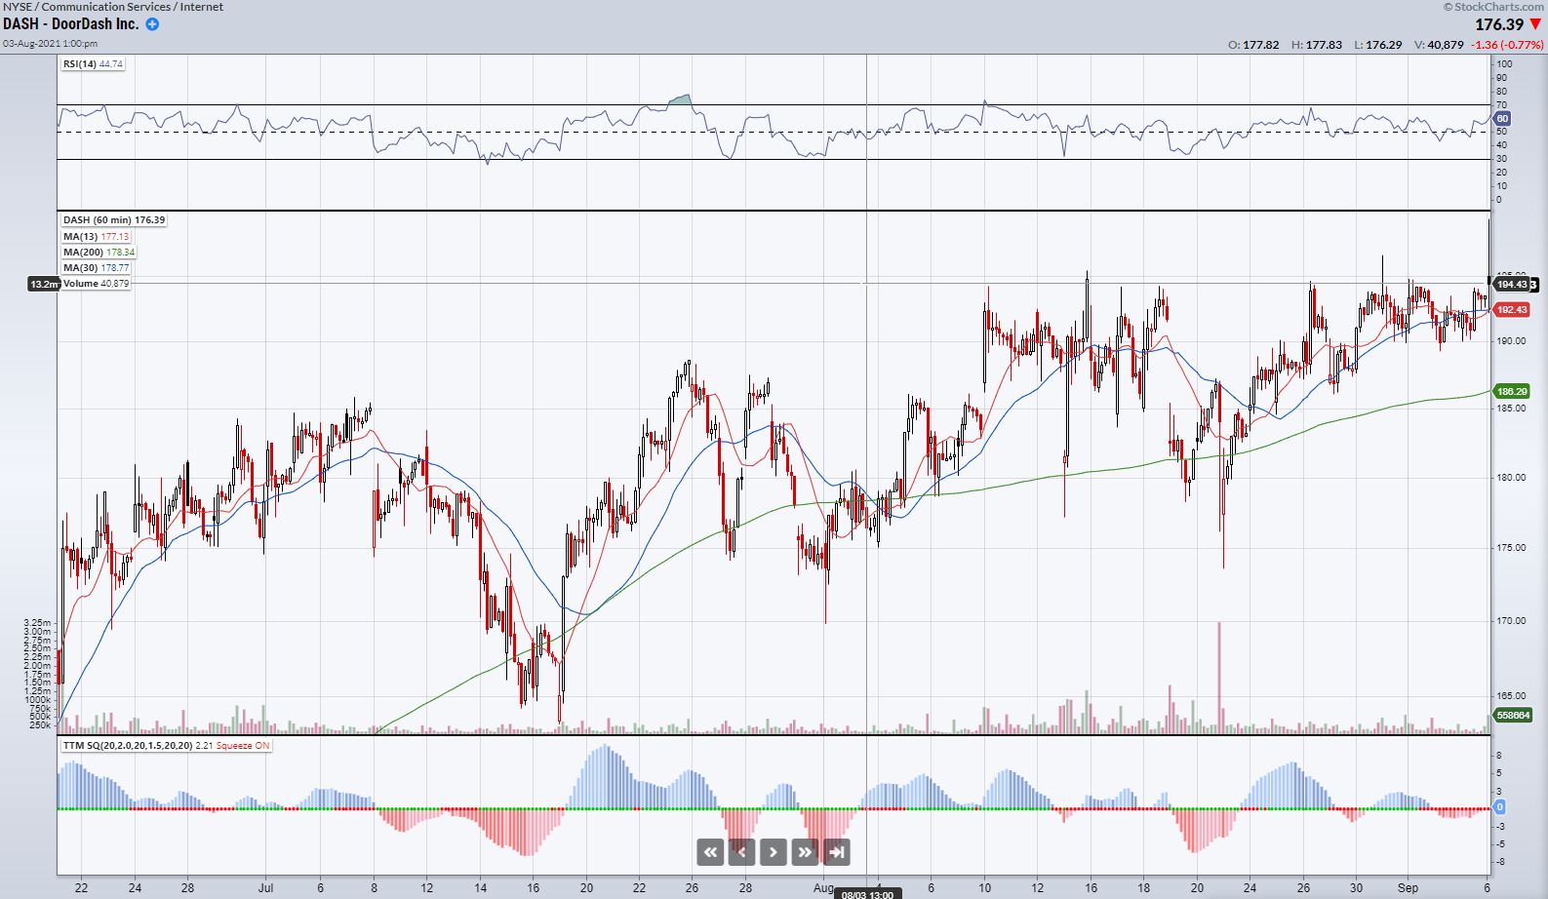
Task: Click the Squeeze ON status text
Action: pyautogui.click(x=243, y=746)
